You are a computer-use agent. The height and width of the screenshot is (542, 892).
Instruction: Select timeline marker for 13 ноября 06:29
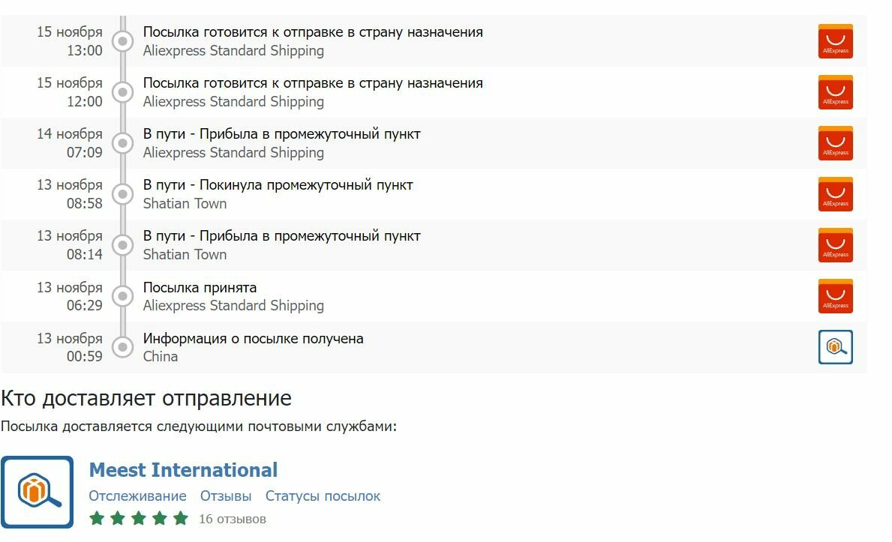tap(122, 296)
